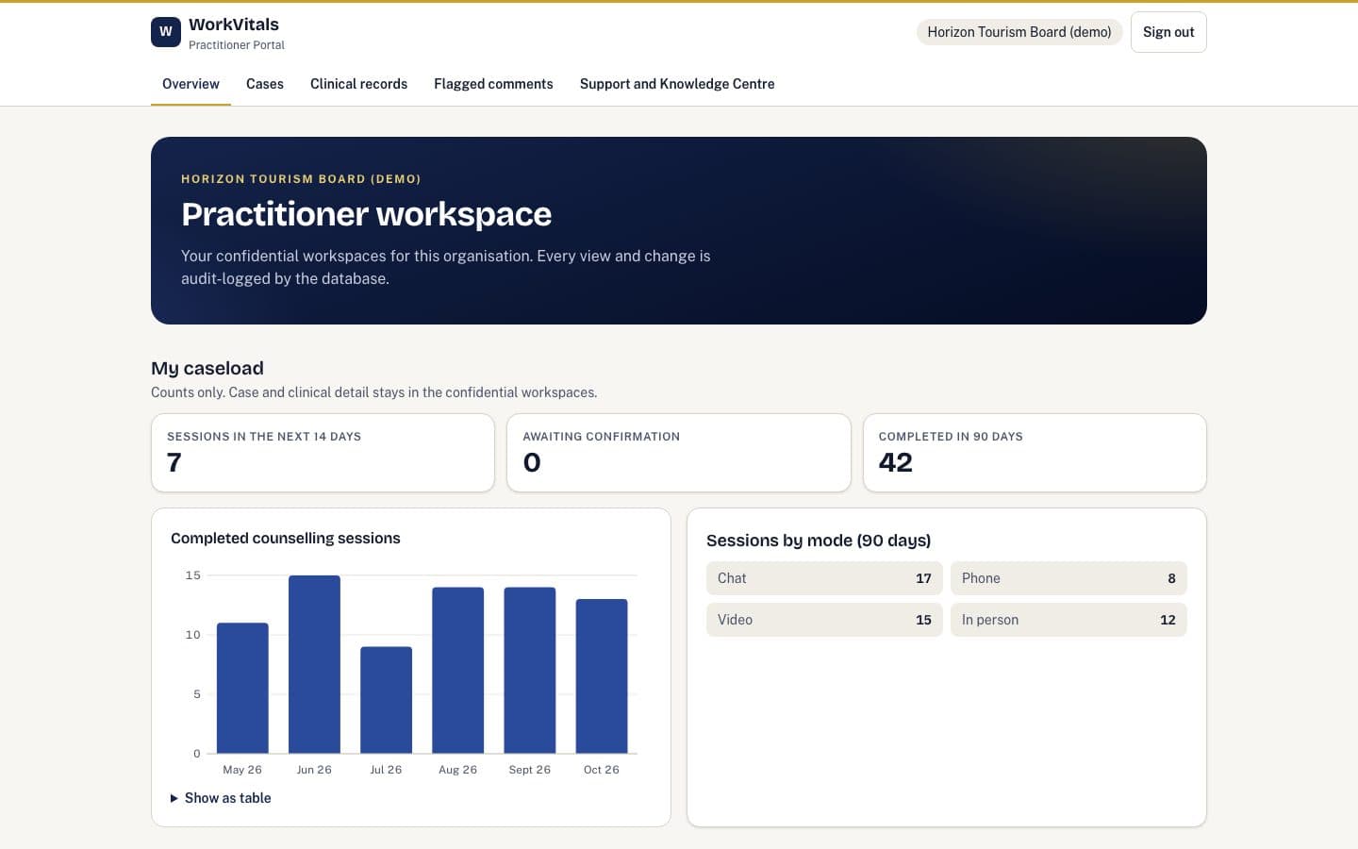The height and width of the screenshot is (849, 1358).
Task: Click the Phone 8 sessions row
Action: coord(1068,578)
